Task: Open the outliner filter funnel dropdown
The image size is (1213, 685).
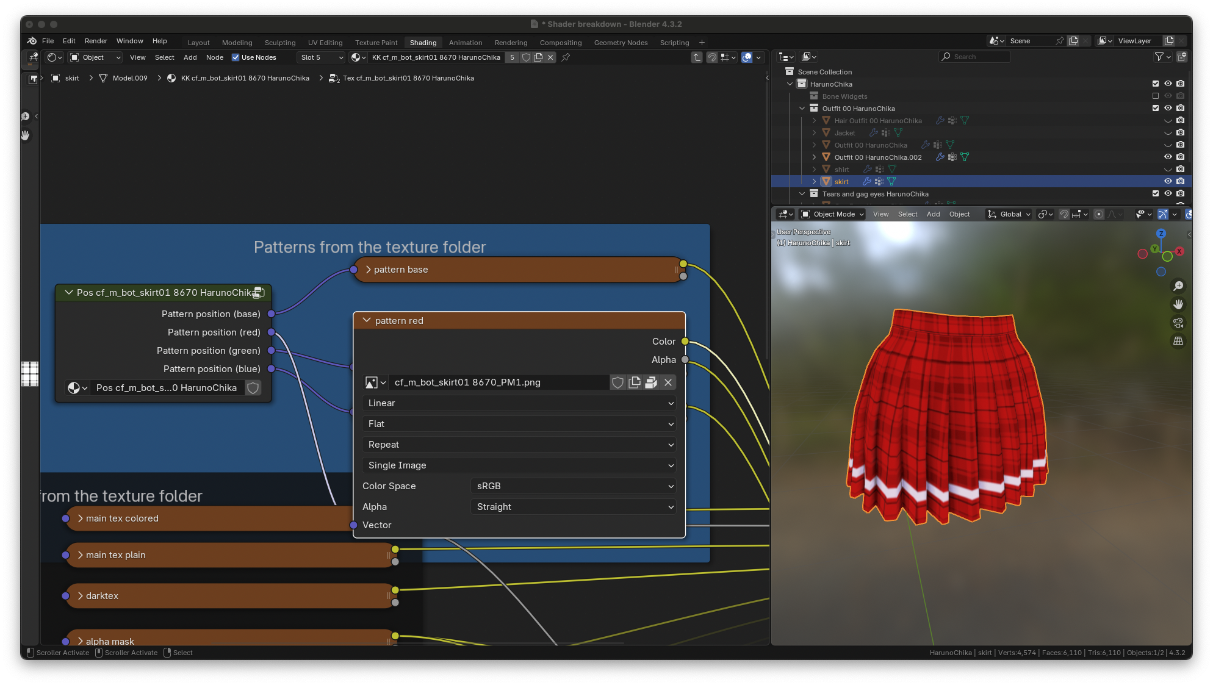Action: [x=1162, y=57]
